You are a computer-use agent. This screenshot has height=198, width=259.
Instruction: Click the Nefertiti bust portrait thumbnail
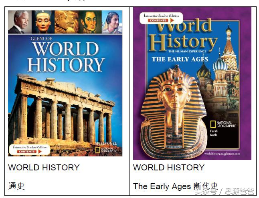[x=43, y=22]
